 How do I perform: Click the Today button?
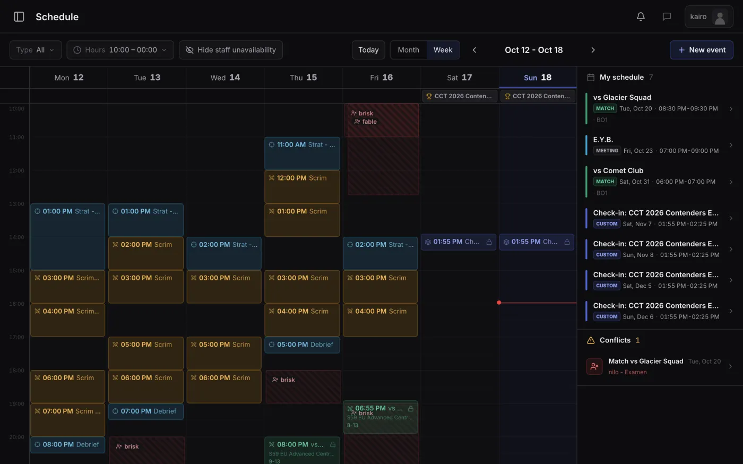coord(368,50)
